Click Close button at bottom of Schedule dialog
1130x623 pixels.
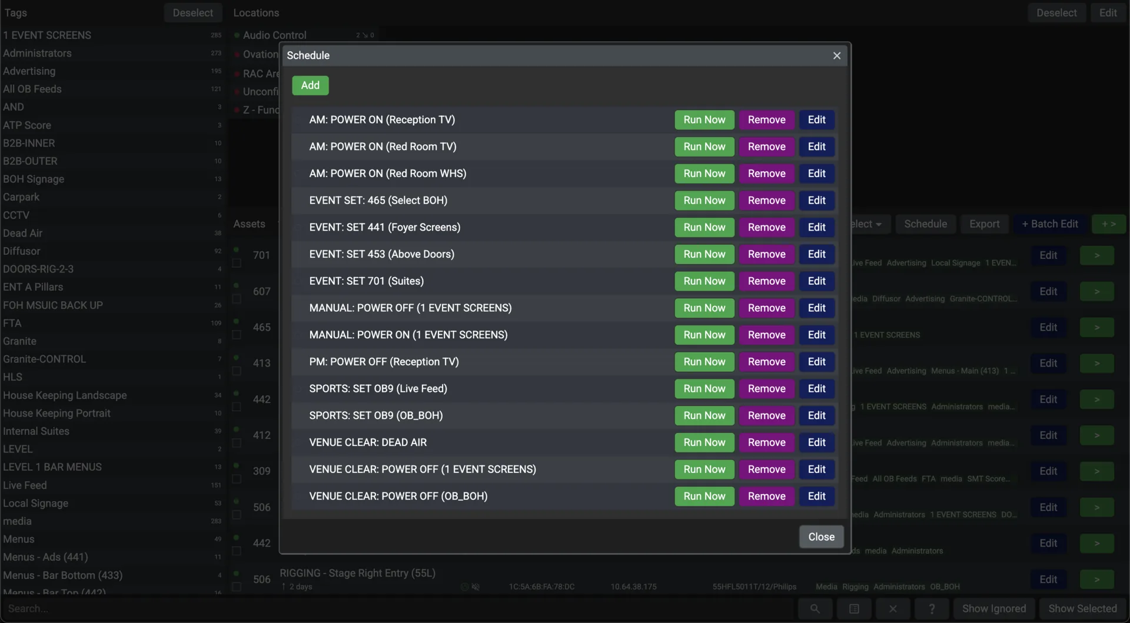point(821,537)
